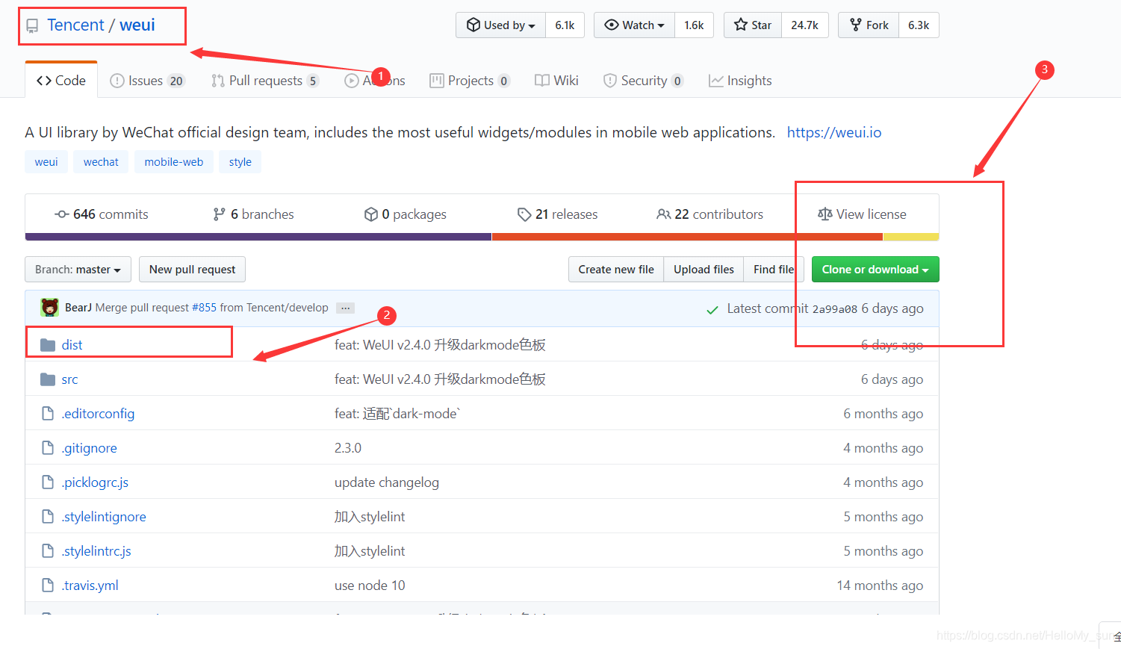Open the .stylelintignore file
Viewport: 1121px width, 649px height.
point(104,517)
